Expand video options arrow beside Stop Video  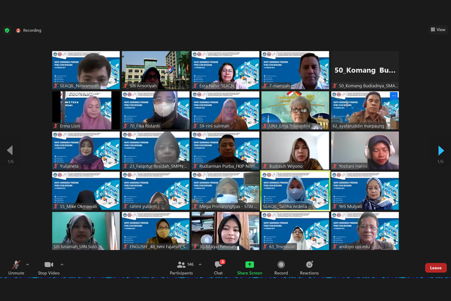(62, 264)
